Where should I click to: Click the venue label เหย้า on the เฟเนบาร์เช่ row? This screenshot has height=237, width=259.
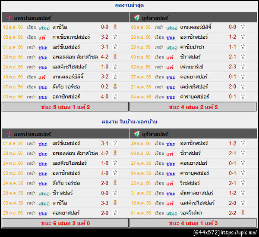tap(159, 67)
